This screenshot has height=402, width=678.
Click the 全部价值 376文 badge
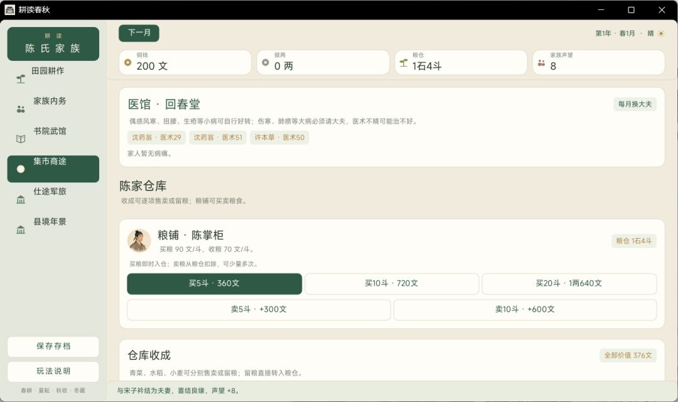tap(628, 356)
